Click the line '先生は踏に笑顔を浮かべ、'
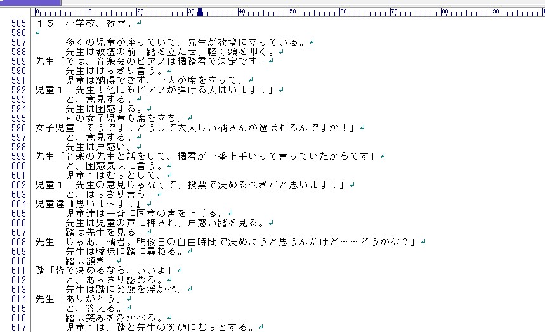Image resolution: width=545 pixels, height=332 pixels. tap(124, 290)
